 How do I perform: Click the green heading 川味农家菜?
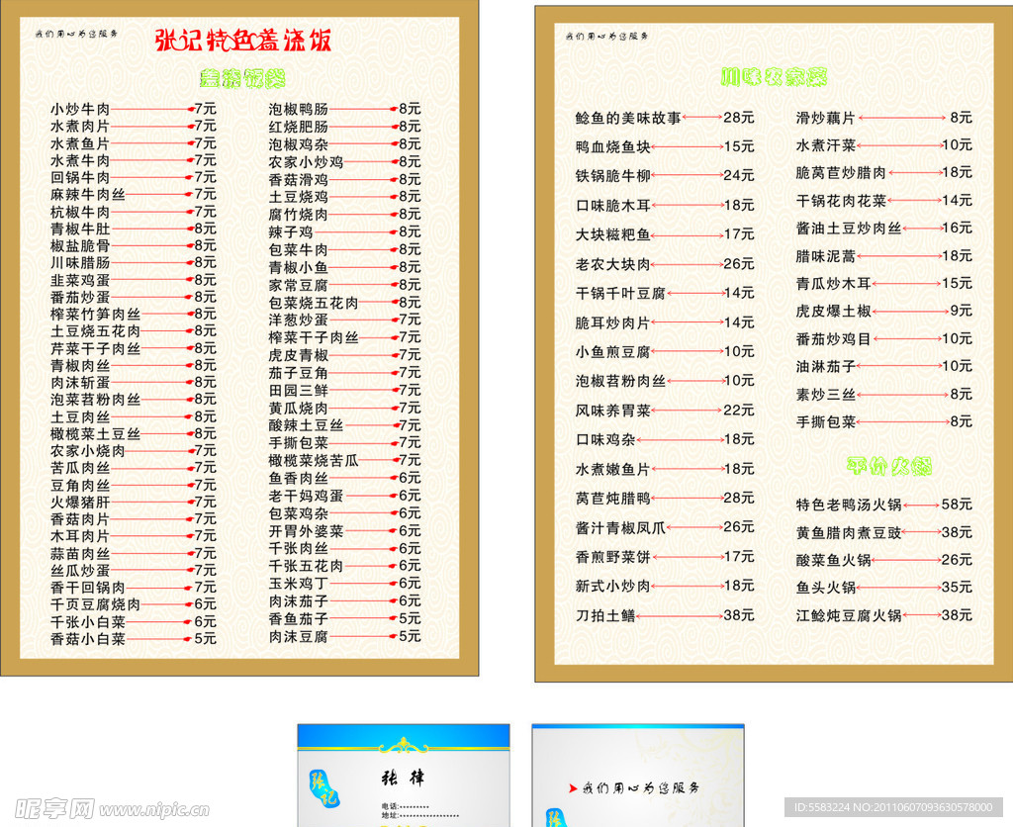774,77
